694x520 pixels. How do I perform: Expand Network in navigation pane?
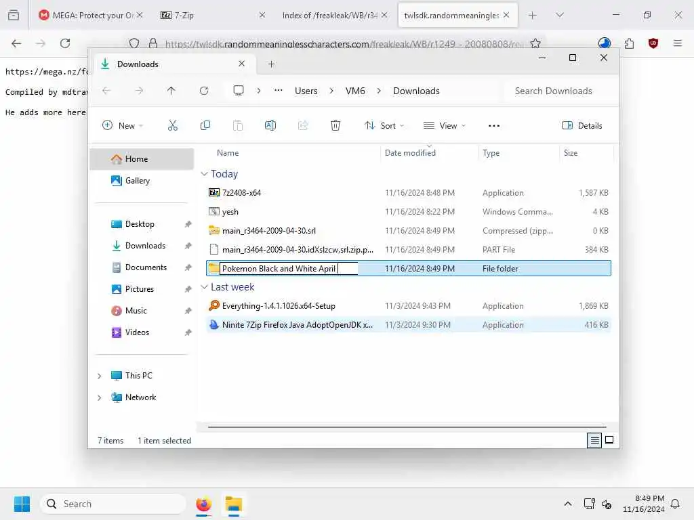click(99, 397)
